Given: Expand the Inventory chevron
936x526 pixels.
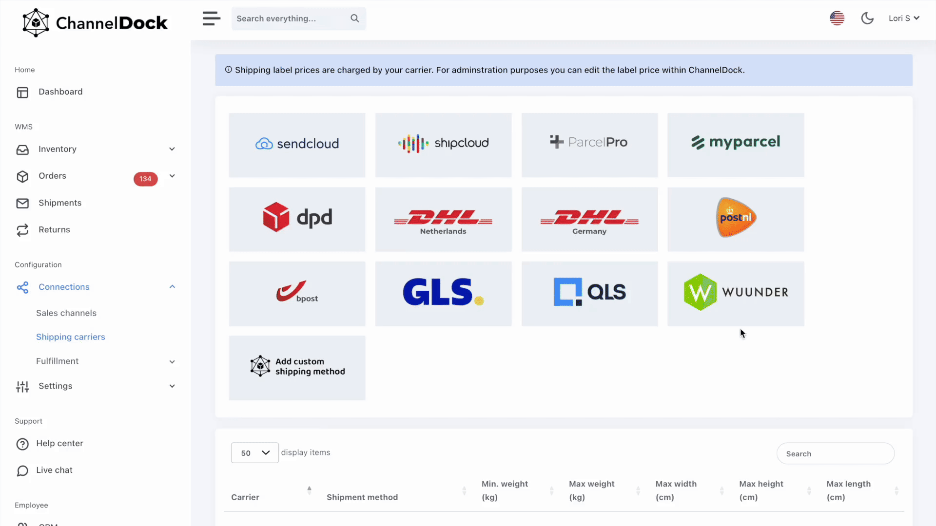Looking at the screenshot, I should click(x=172, y=149).
